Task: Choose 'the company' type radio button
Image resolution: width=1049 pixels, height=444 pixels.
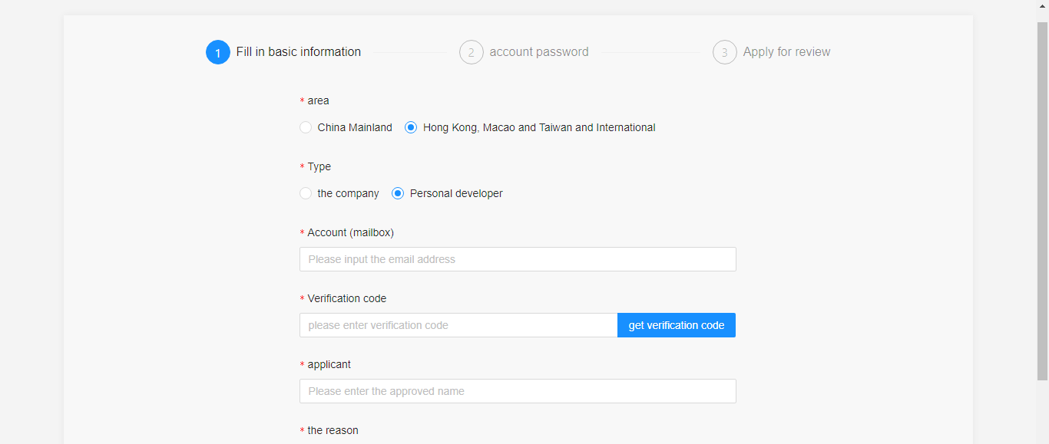Action: 306,193
